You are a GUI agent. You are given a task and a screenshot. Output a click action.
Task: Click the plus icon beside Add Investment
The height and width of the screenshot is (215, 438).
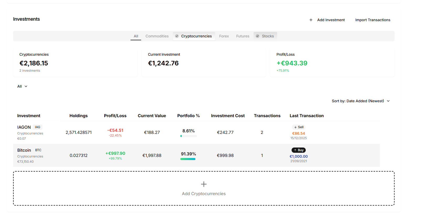pyautogui.click(x=311, y=20)
